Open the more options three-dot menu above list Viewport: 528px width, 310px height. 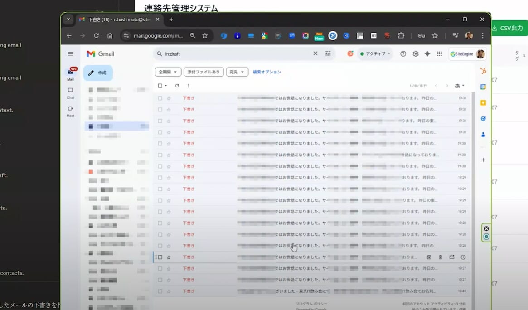click(188, 86)
